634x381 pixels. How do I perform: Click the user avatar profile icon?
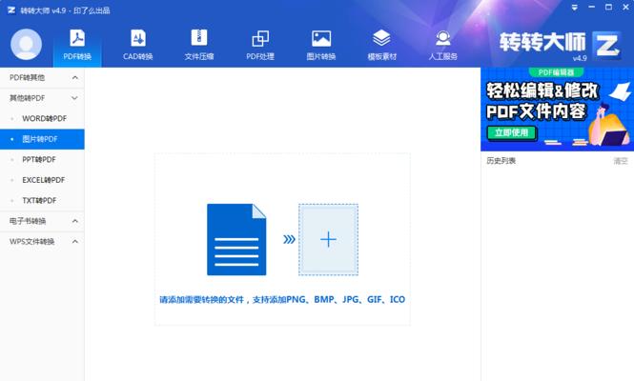click(27, 45)
